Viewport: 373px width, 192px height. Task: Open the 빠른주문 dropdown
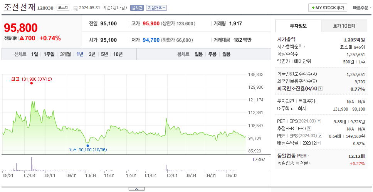(362, 8)
